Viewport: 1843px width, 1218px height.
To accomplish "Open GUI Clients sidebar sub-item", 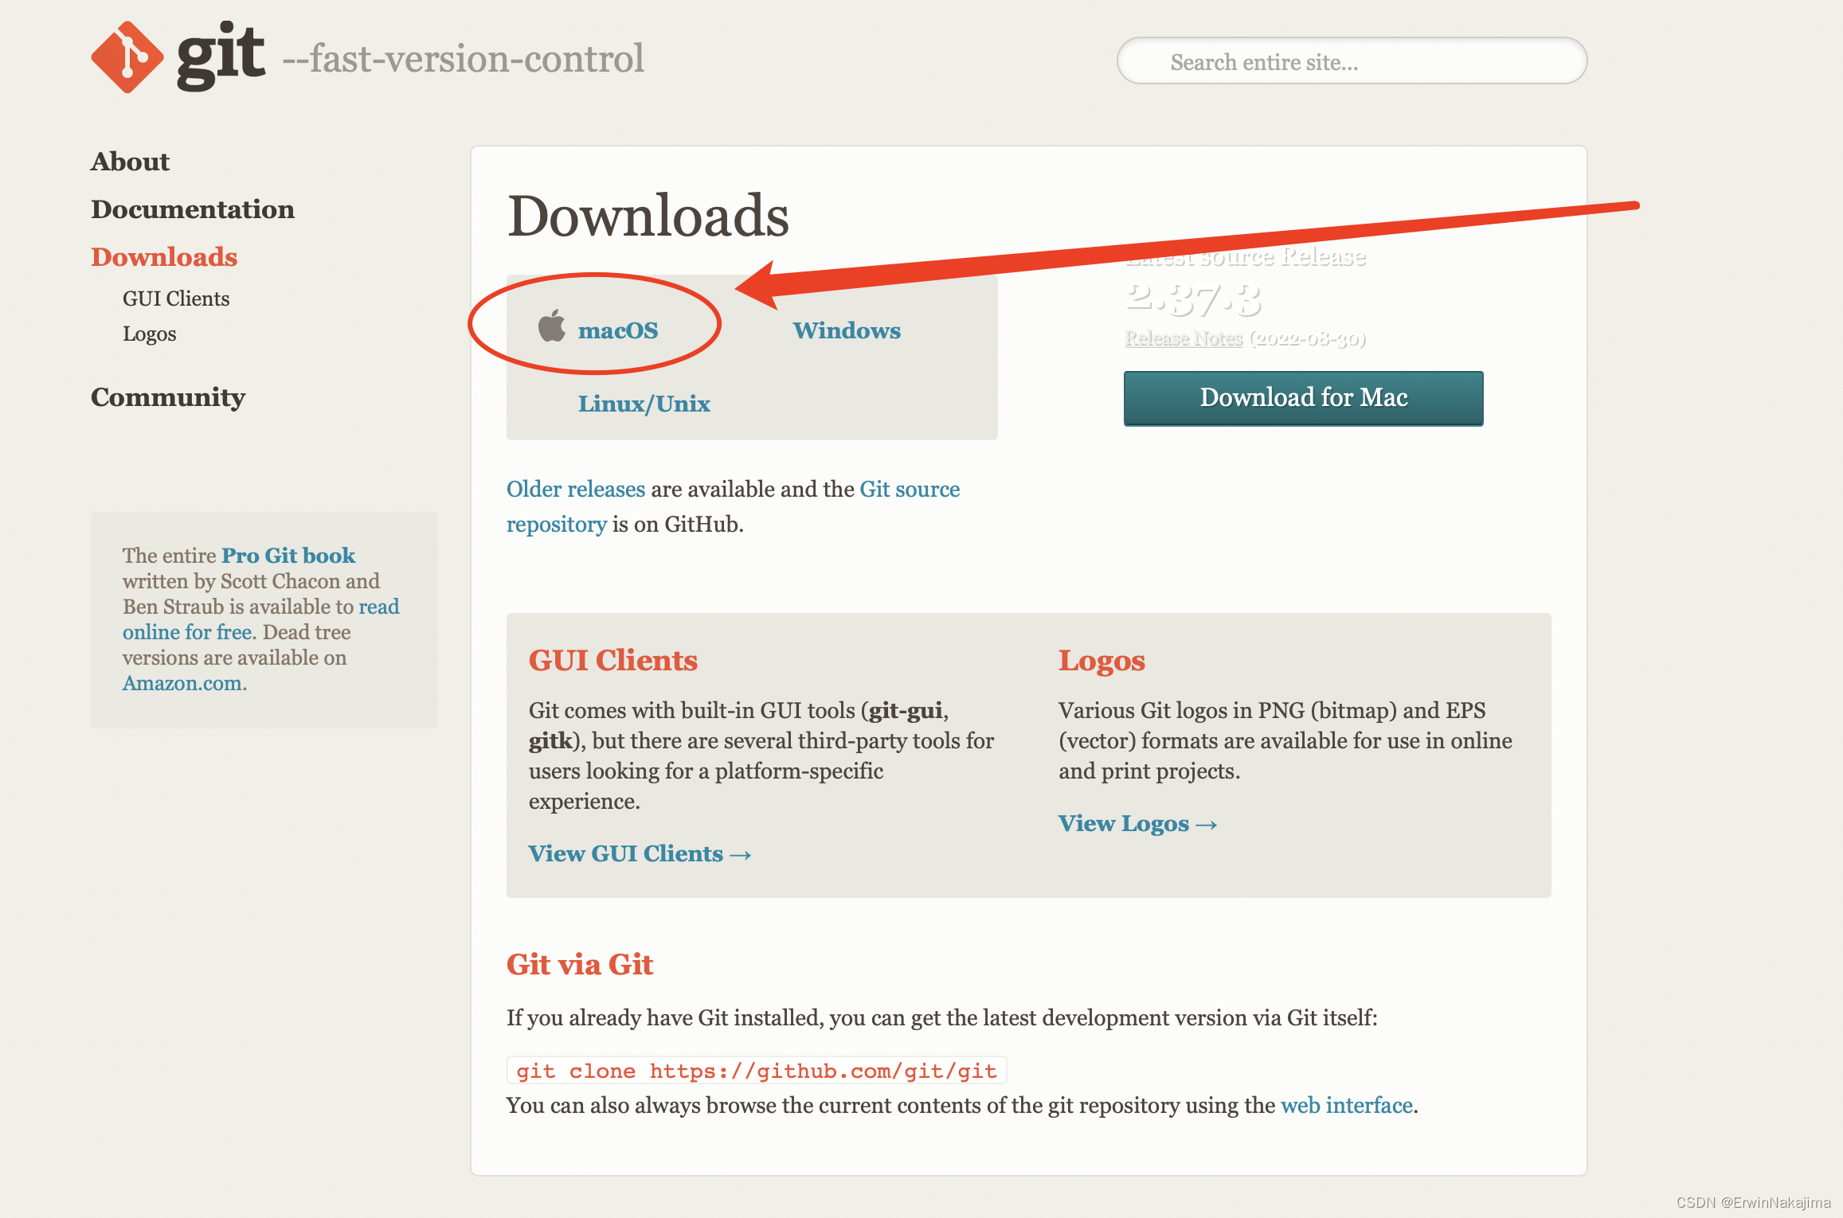I will tap(176, 299).
